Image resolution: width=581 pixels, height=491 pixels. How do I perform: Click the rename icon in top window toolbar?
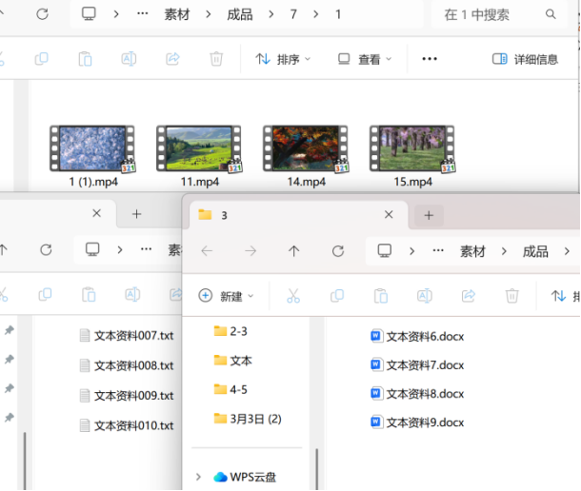pyautogui.click(x=129, y=59)
